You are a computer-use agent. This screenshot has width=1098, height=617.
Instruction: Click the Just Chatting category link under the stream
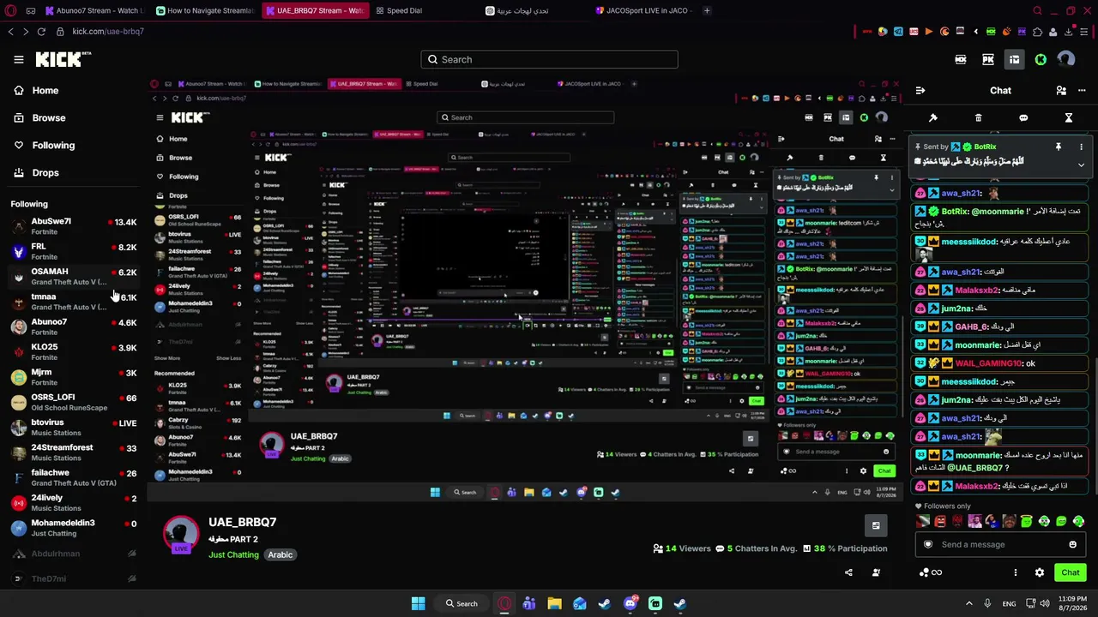point(233,554)
